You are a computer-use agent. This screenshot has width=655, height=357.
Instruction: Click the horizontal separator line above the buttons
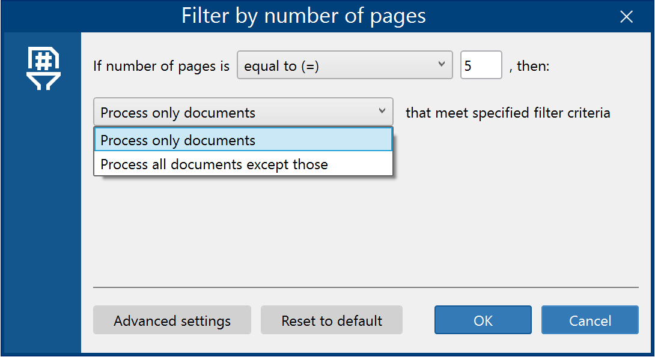pos(366,287)
